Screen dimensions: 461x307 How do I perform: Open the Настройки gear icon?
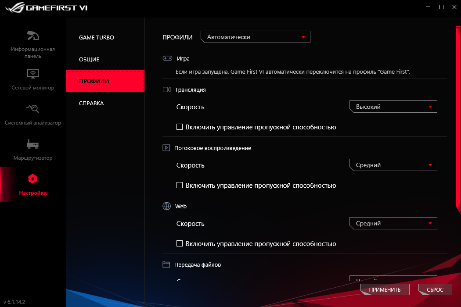tap(32, 179)
